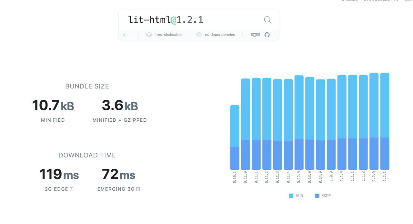
Task: Select the 0.11.0 version bar
Action: [x=246, y=124]
